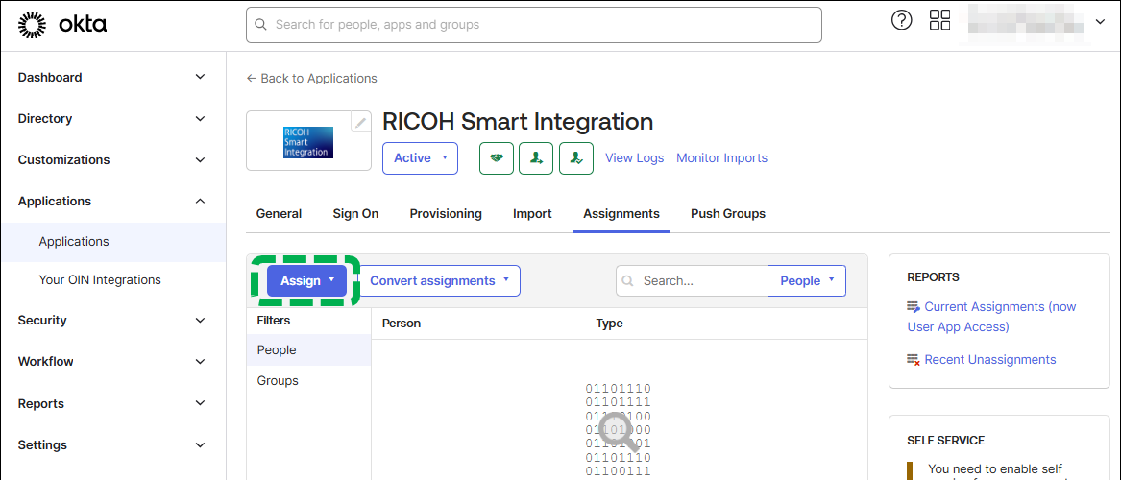Edit the app logo with pencil icon
Image resolution: width=1121 pixels, height=480 pixels.
(360, 122)
